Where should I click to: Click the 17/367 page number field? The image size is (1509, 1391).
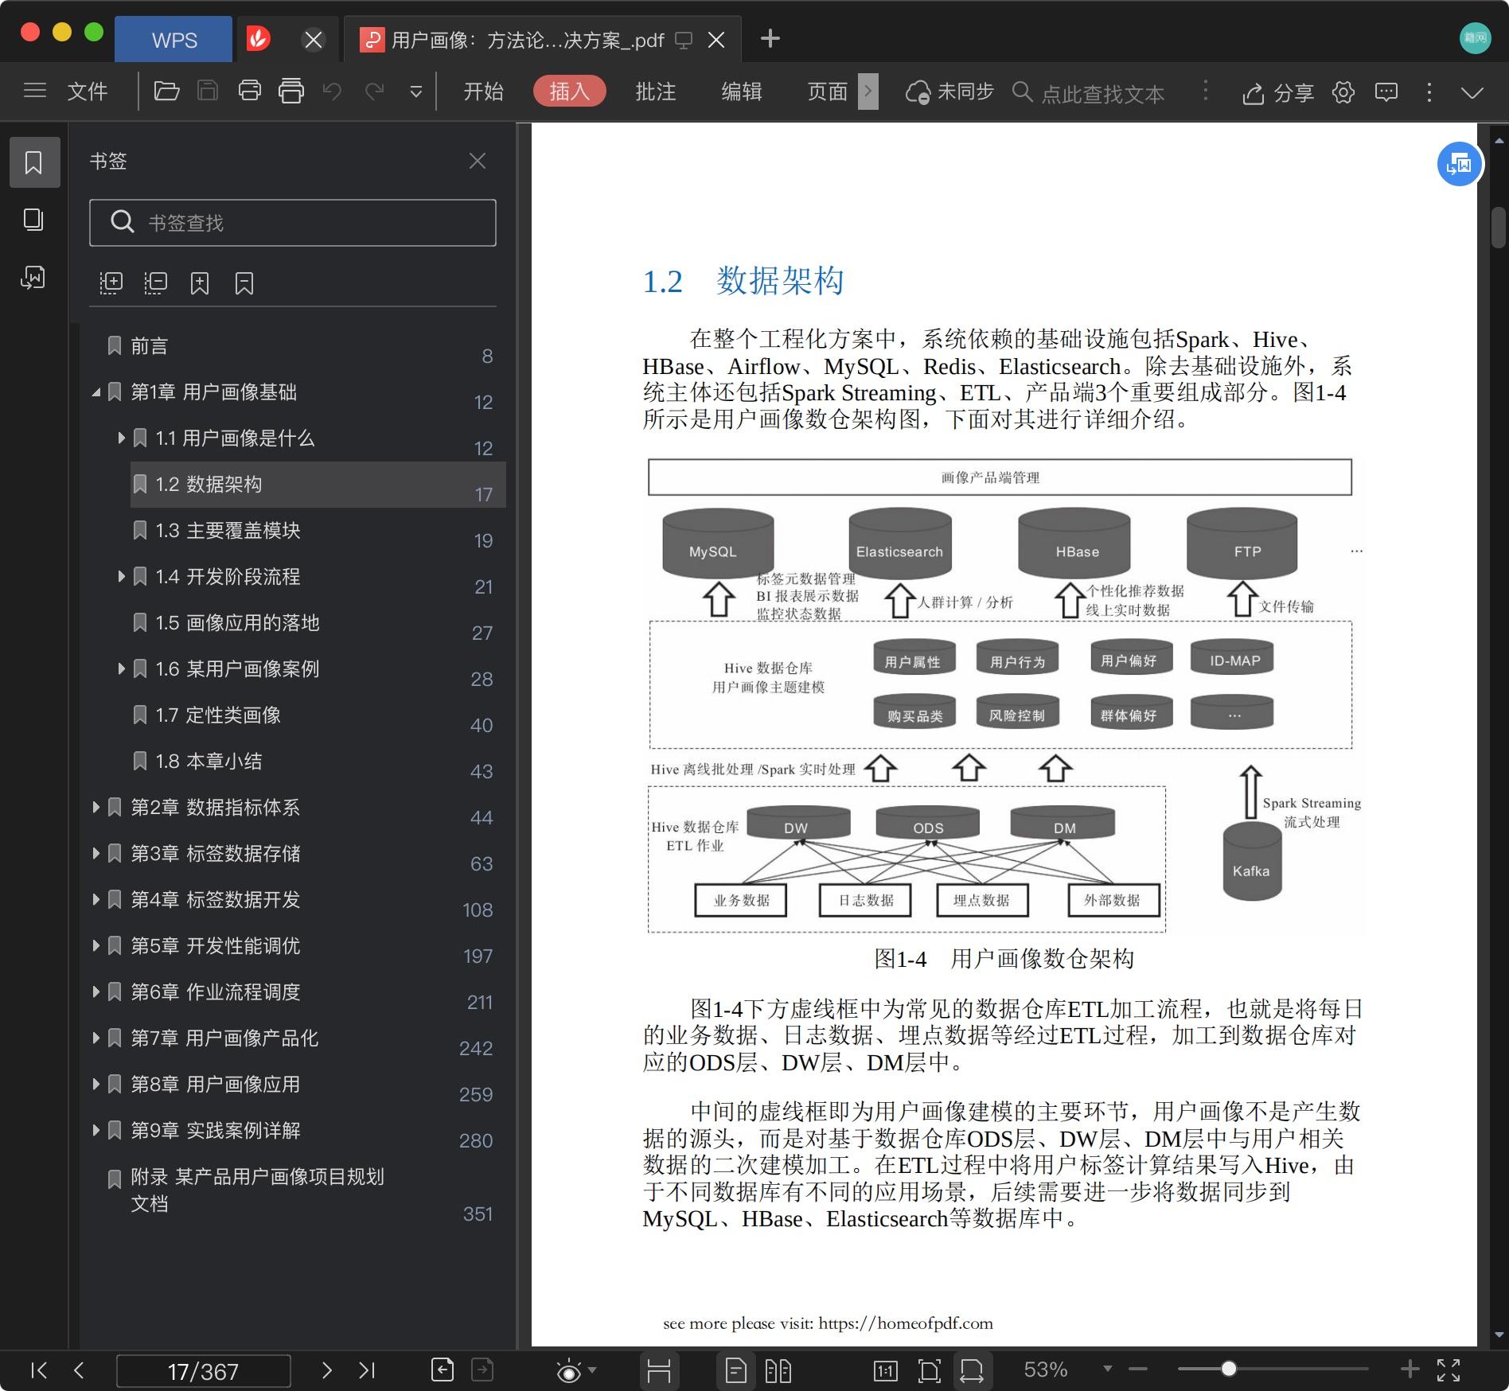[x=203, y=1371]
